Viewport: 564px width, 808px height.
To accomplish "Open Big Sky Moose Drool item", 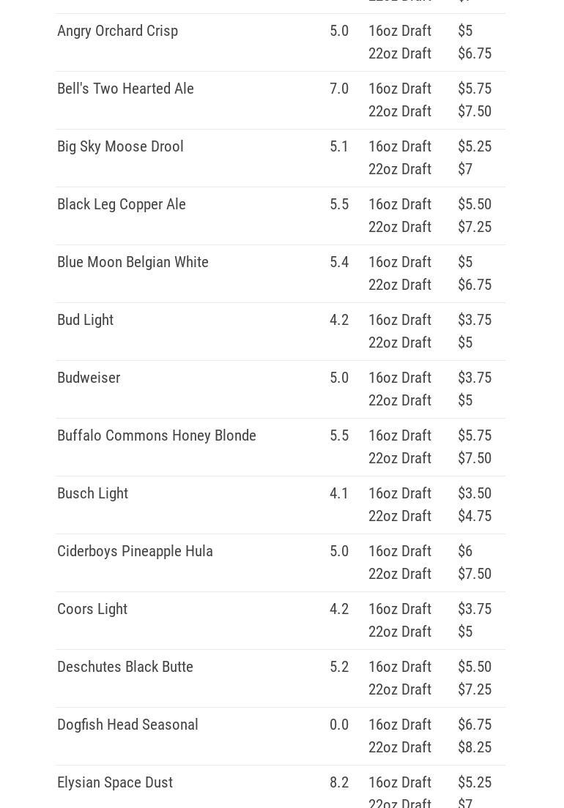I will (x=120, y=146).
